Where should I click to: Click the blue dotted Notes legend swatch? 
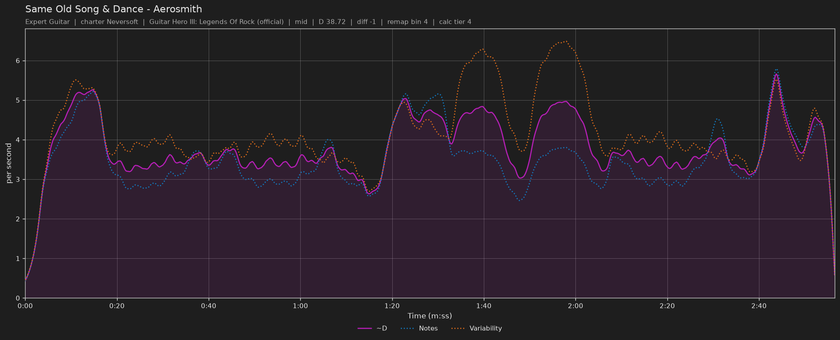click(x=408, y=329)
